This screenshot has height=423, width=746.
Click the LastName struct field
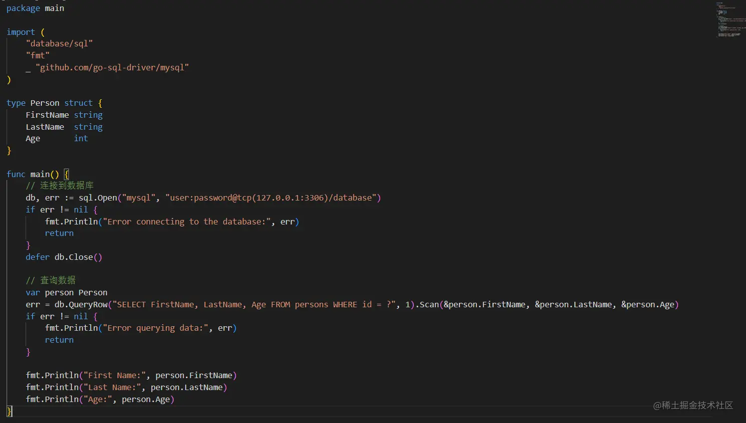pyautogui.click(x=45, y=127)
